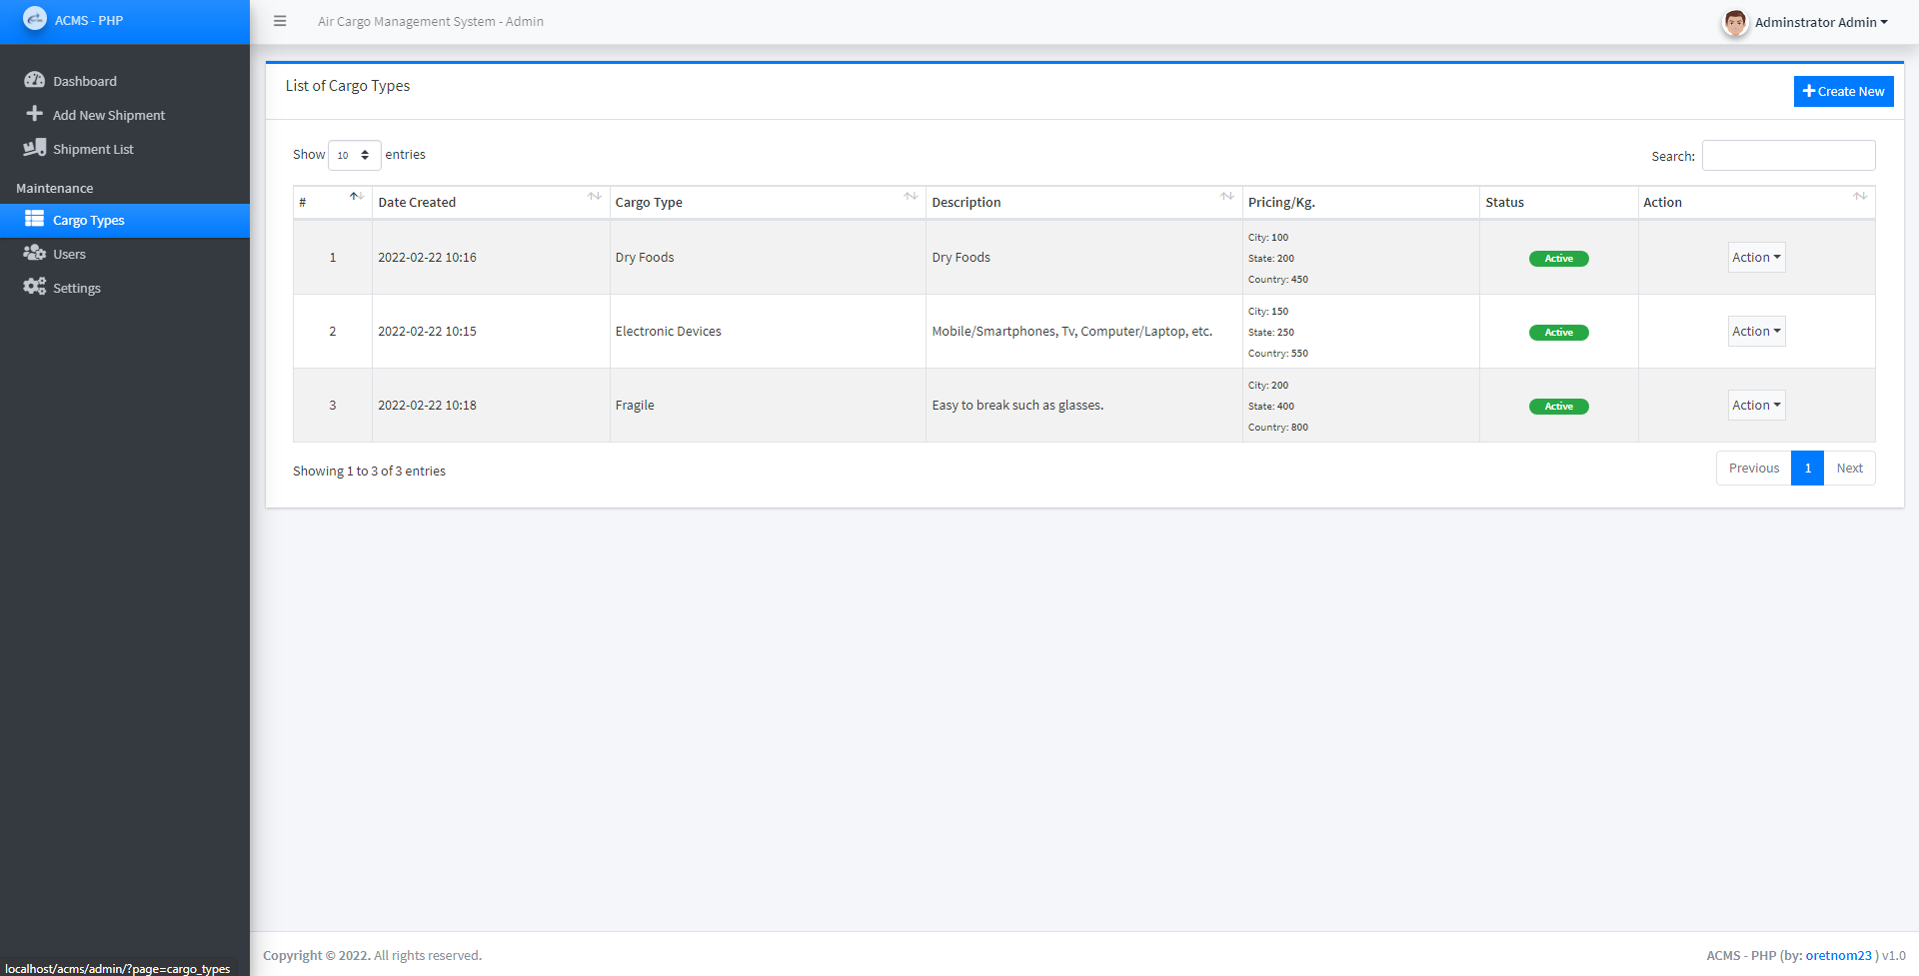Open Action dropdown for Electronic Devices
This screenshot has height=976, width=1919.
pos(1756,331)
